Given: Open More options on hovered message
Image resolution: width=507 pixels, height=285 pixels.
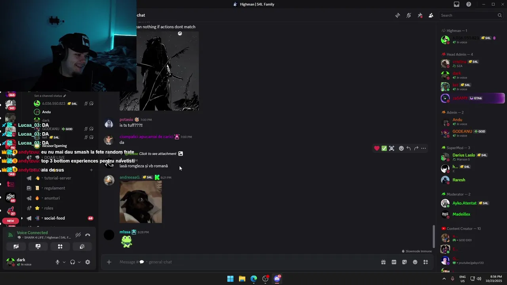Looking at the screenshot, I should point(424,148).
